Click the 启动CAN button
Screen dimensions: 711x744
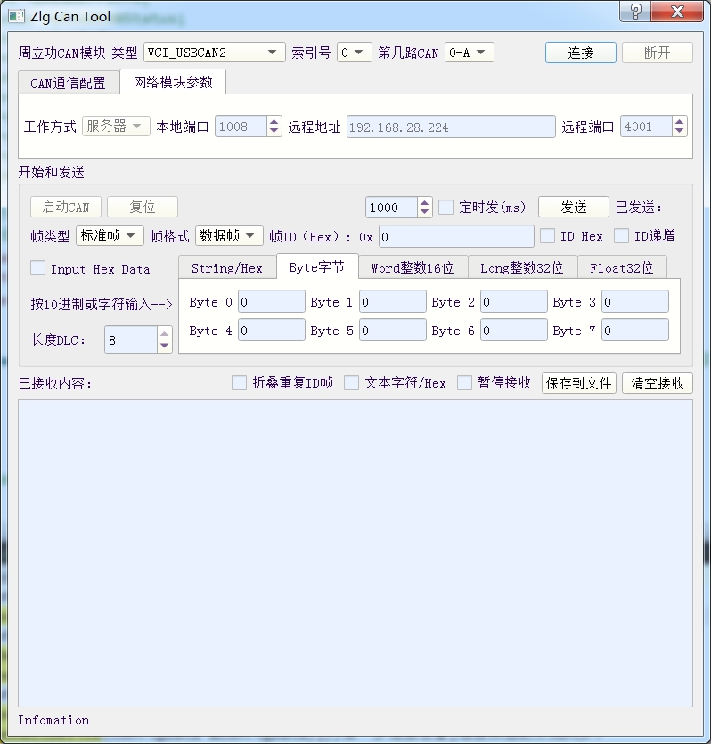66,207
